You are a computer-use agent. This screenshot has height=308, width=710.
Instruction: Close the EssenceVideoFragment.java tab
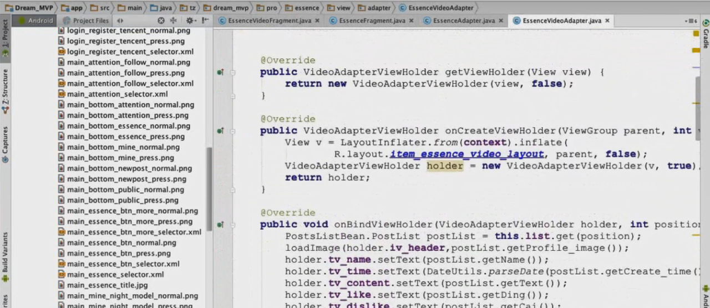(x=317, y=20)
